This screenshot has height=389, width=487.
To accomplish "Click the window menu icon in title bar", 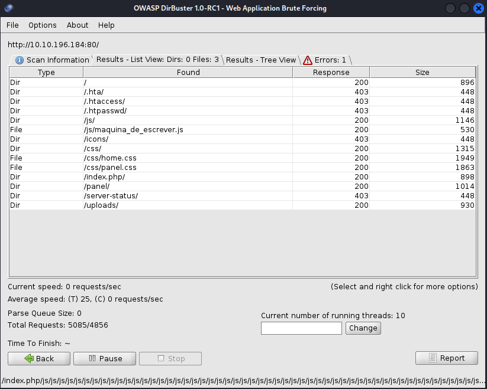I will (8, 8).
